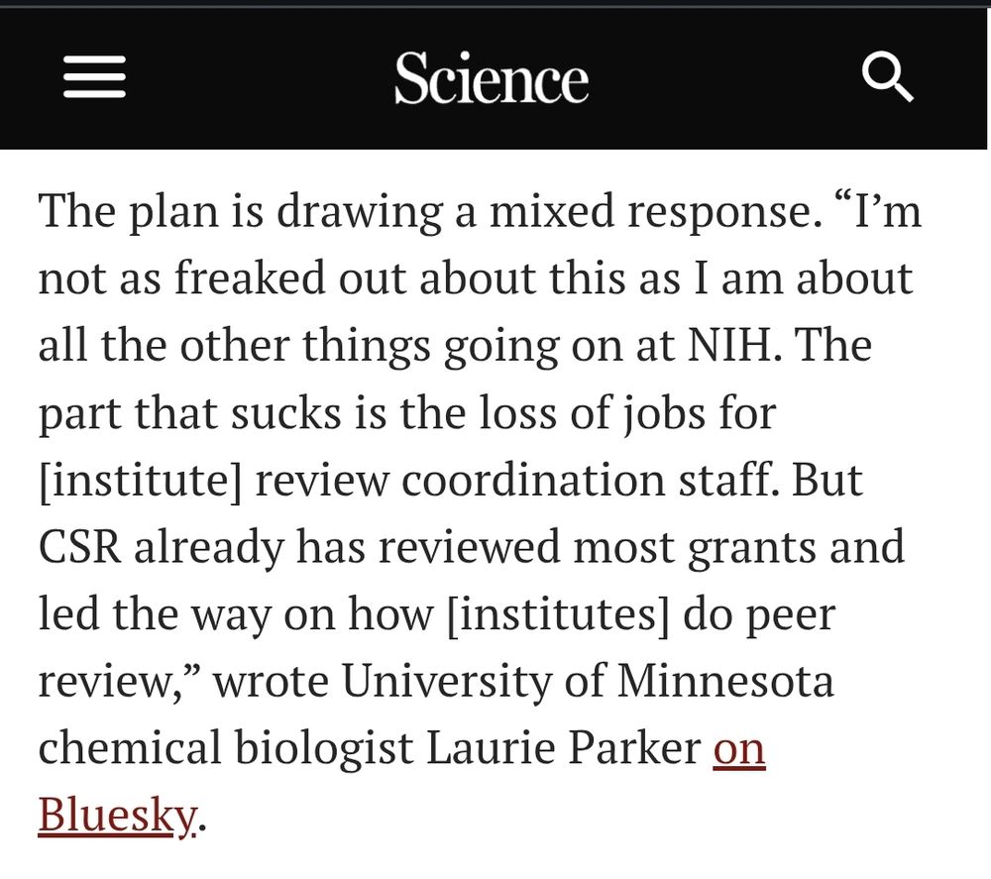The height and width of the screenshot is (879, 991).
Task: Click 'University of Minnesota' in the article
Action: click(588, 680)
